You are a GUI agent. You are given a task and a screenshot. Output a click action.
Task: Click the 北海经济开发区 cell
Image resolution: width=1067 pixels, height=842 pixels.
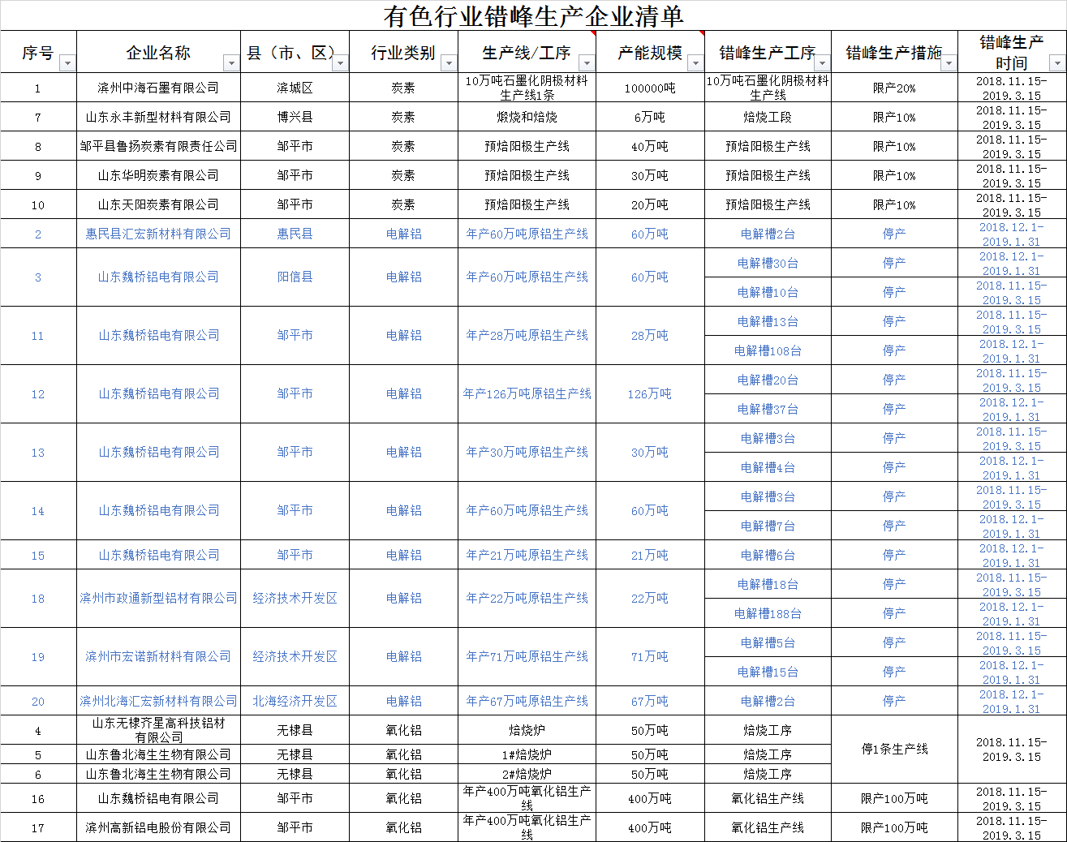pos(295,701)
